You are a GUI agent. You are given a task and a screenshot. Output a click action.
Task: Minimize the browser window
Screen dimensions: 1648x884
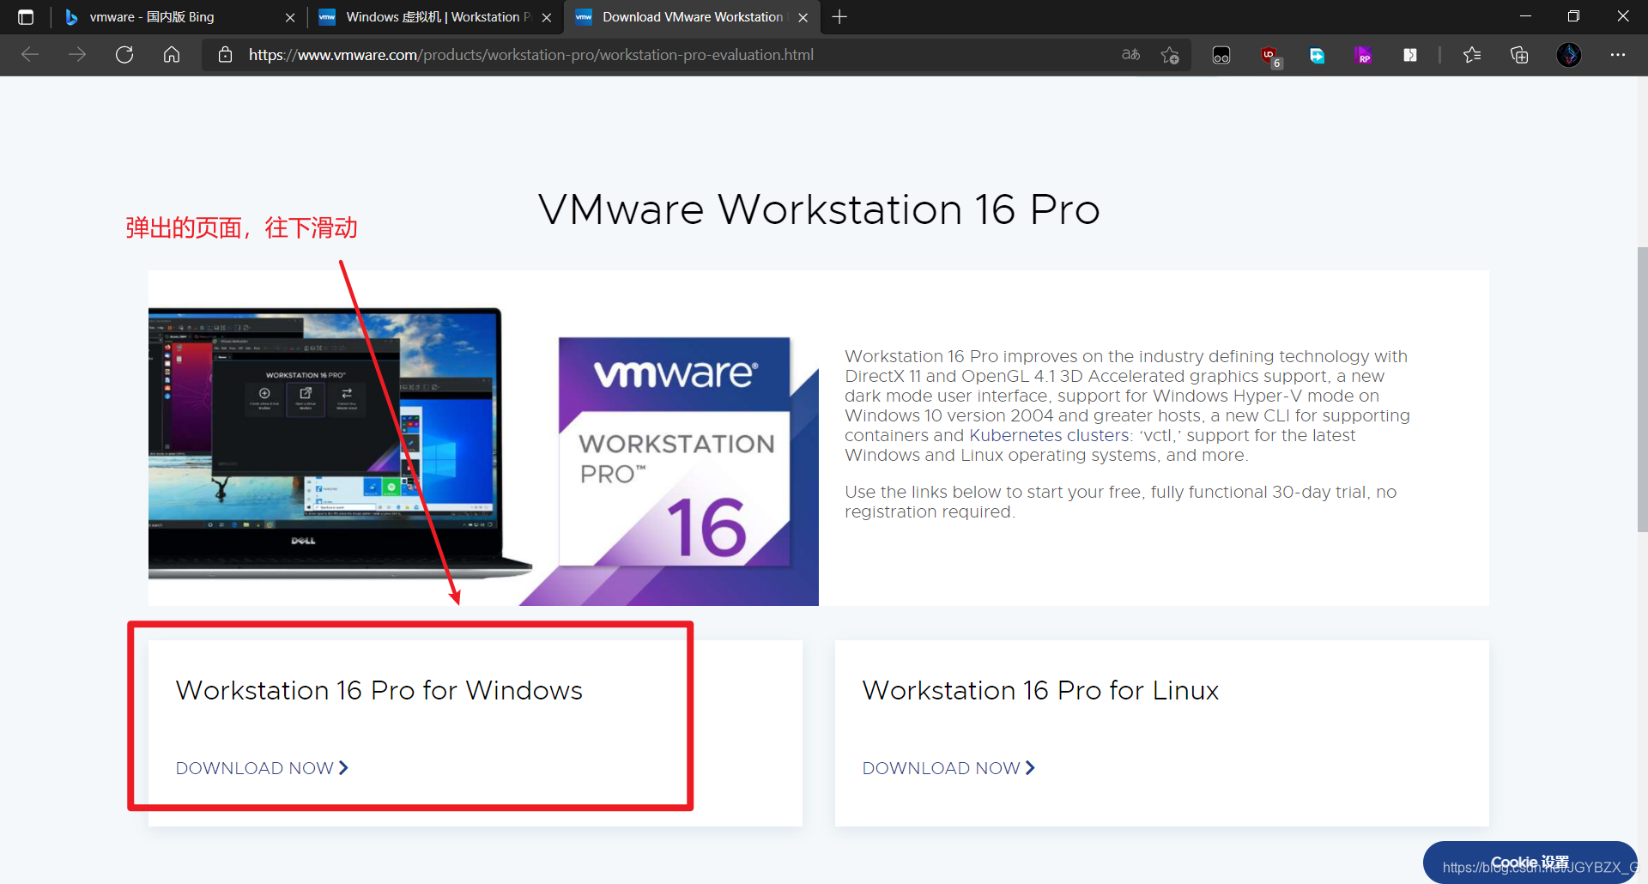tap(1525, 16)
